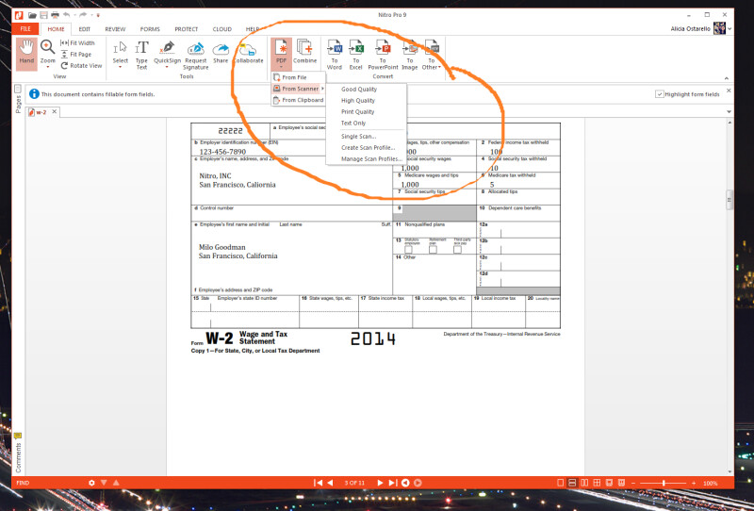This screenshot has width=754, height=511.
Task: Click the previous view round button
Action: point(405,483)
